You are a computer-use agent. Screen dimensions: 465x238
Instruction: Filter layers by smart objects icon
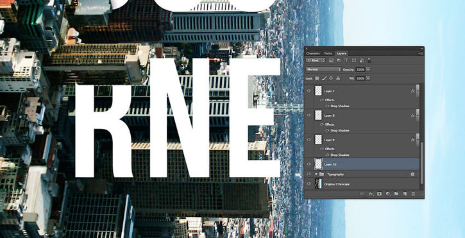coord(362,60)
